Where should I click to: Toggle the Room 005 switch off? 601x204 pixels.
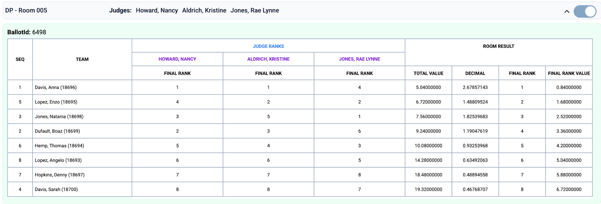[x=584, y=11]
